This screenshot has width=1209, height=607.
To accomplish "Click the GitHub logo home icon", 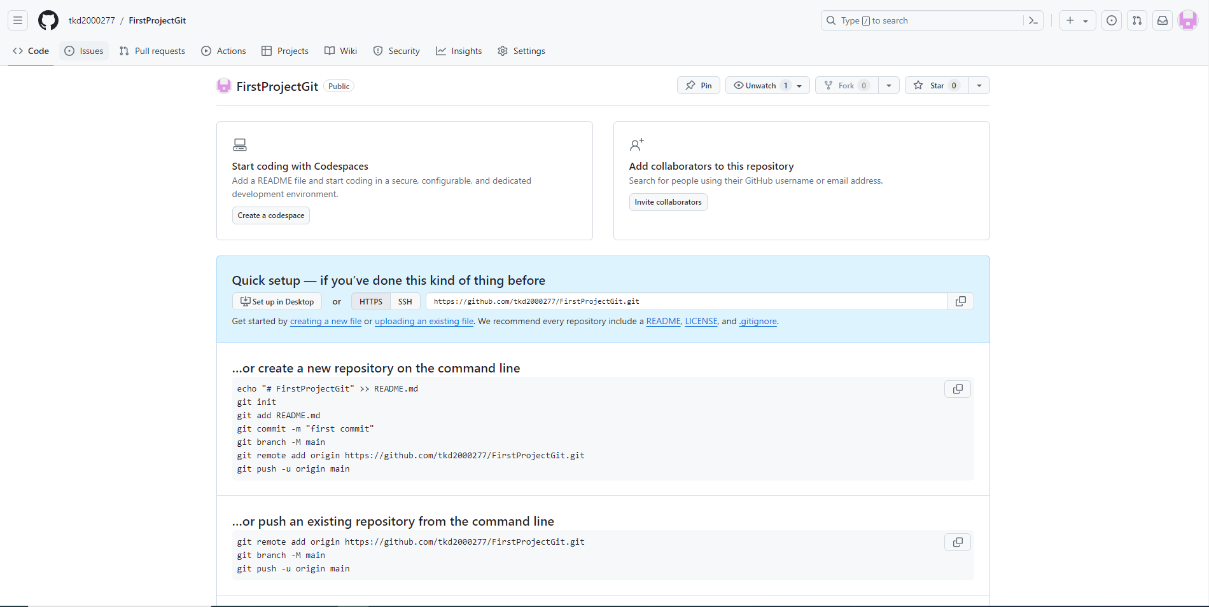I will pos(48,20).
